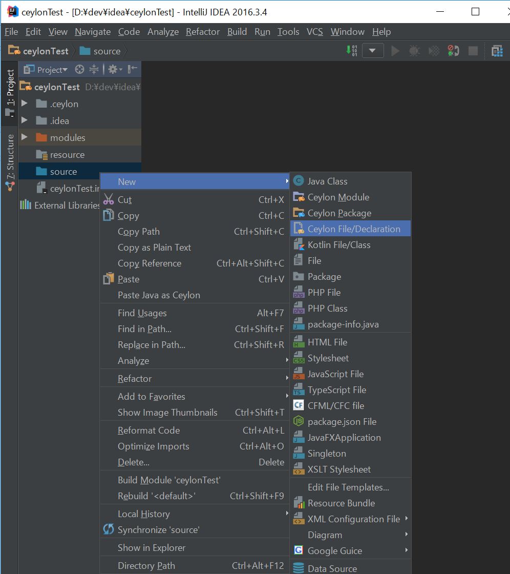Click the source breadcrumb in navigation bar
This screenshot has width=510, height=574.
pos(100,51)
